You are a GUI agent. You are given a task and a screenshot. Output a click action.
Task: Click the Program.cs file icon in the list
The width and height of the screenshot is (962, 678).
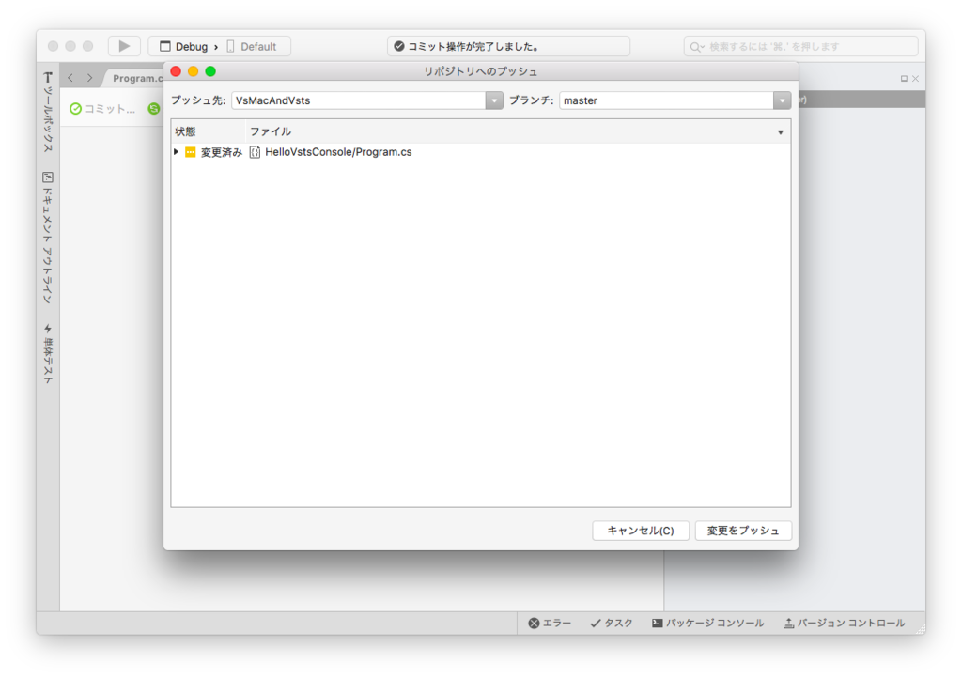point(254,151)
